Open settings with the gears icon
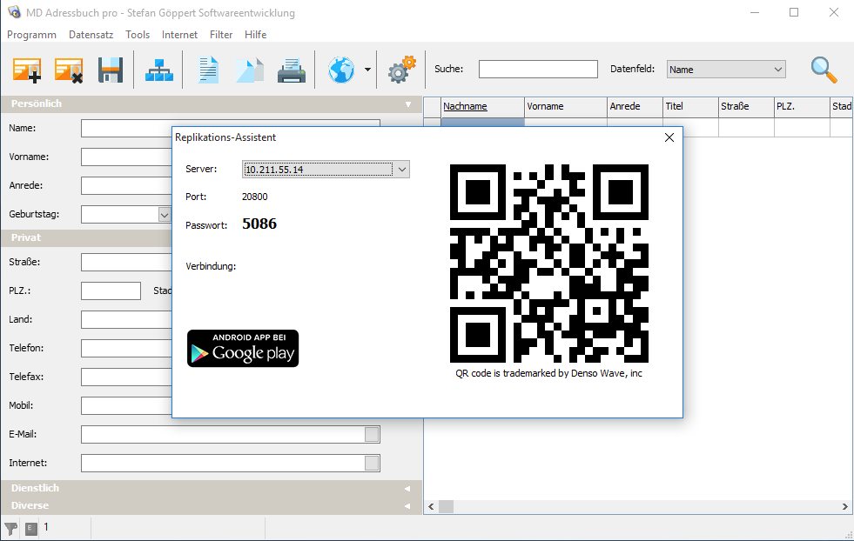This screenshot has height=541, width=854. (401, 70)
